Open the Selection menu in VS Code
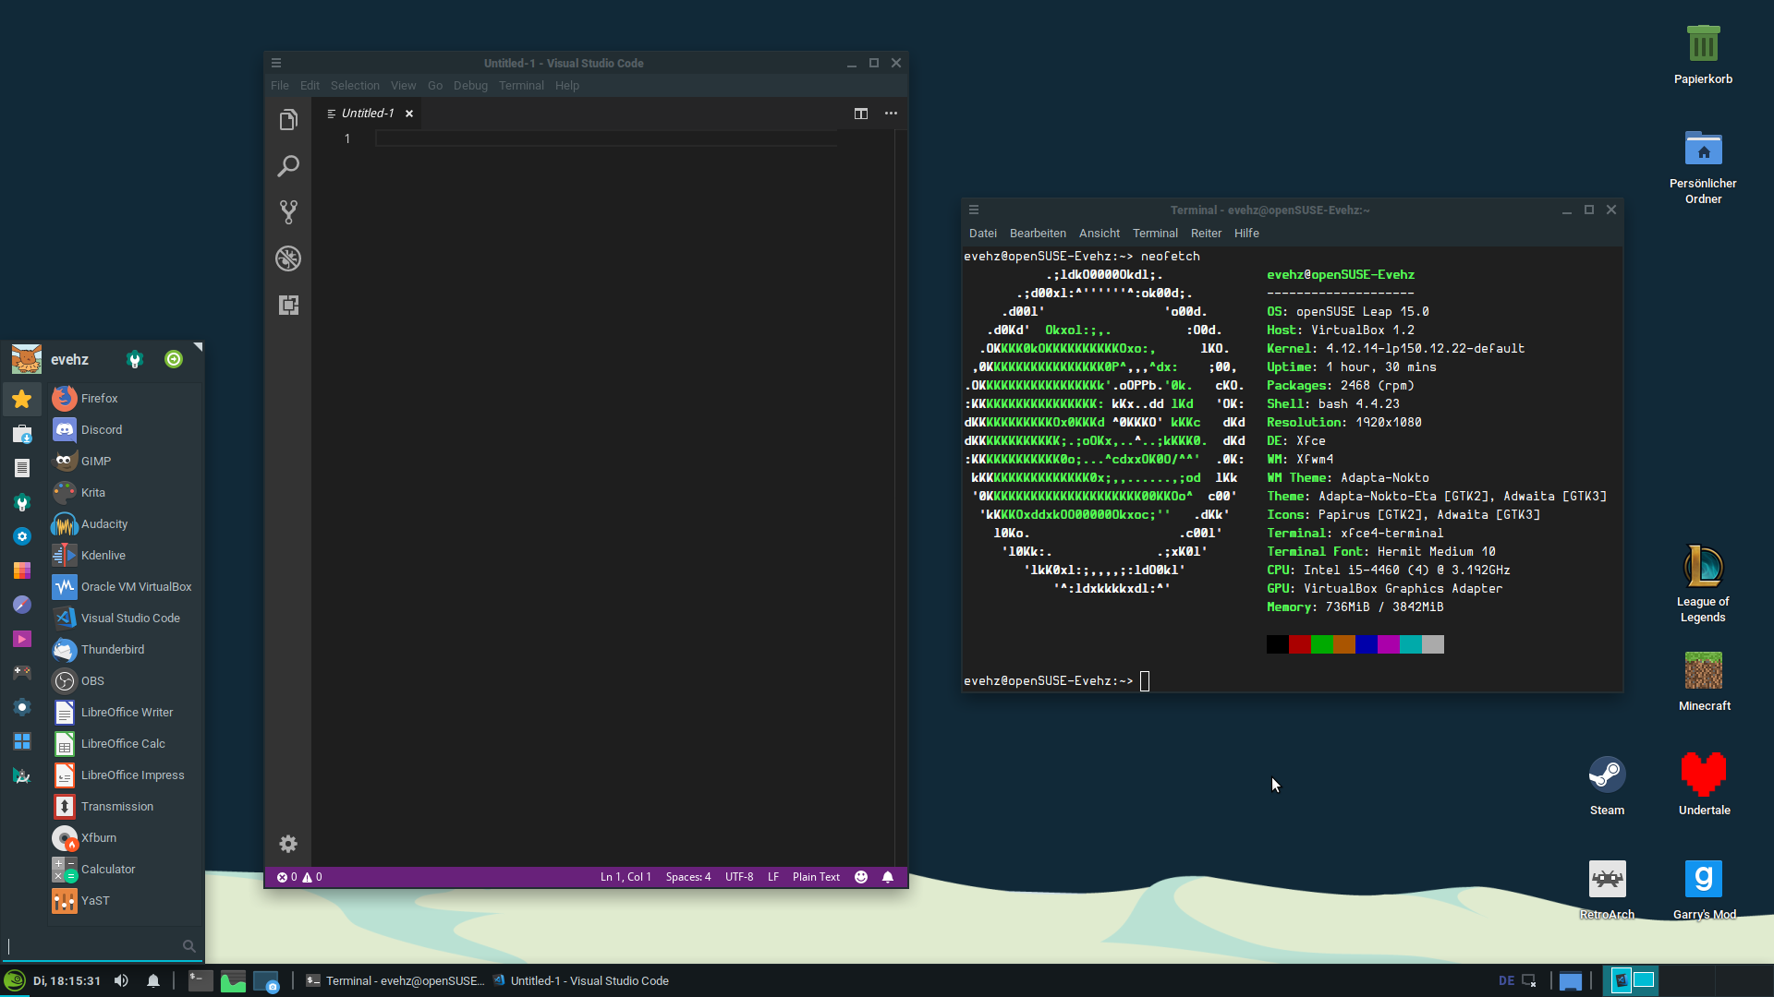Viewport: 1774px width, 997px height. [355, 85]
